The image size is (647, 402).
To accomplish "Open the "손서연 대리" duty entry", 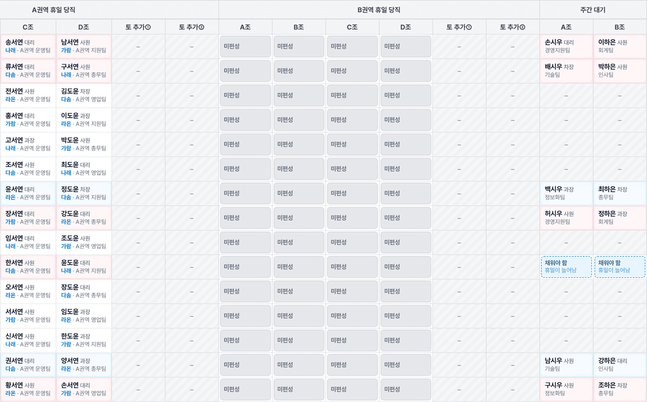I will coord(84,389).
